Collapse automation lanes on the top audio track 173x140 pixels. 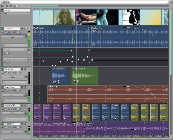click(2, 46)
